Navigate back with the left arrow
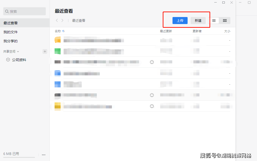The width and height of the screenshot is (257, 161). (57, 20)
